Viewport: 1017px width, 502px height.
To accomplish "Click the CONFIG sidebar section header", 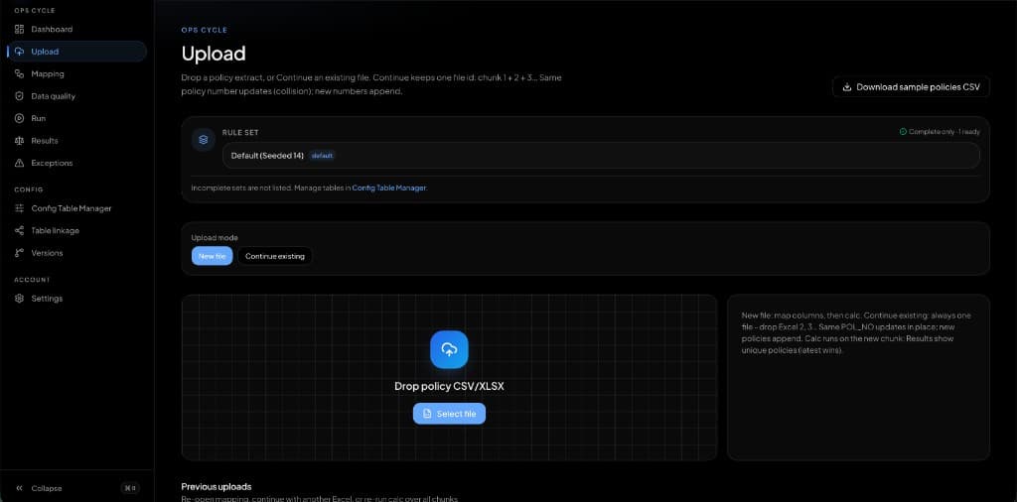I will [x=29, y=189].
